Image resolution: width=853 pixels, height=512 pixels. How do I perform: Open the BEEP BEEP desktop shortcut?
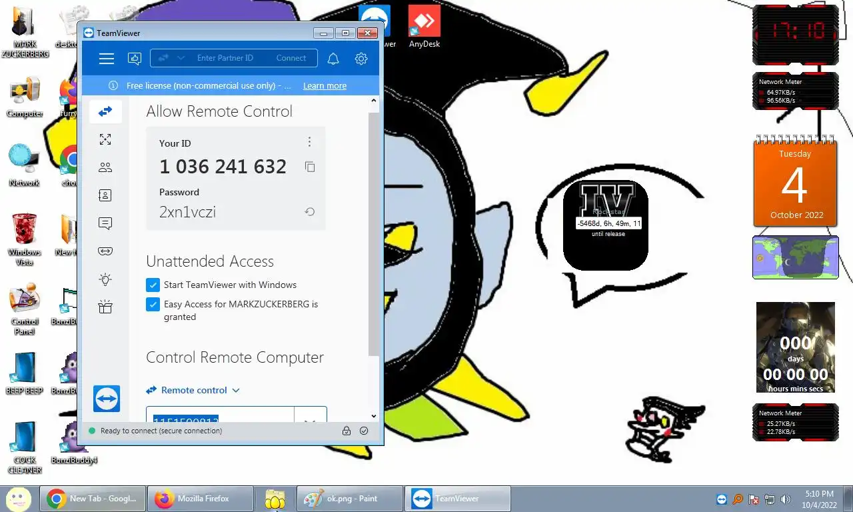coord(25,373)
